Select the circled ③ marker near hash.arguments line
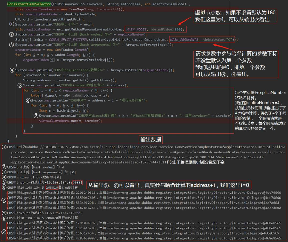Image resolution: width=288 pixels, height=242 pixels. [x=11, y=44]
